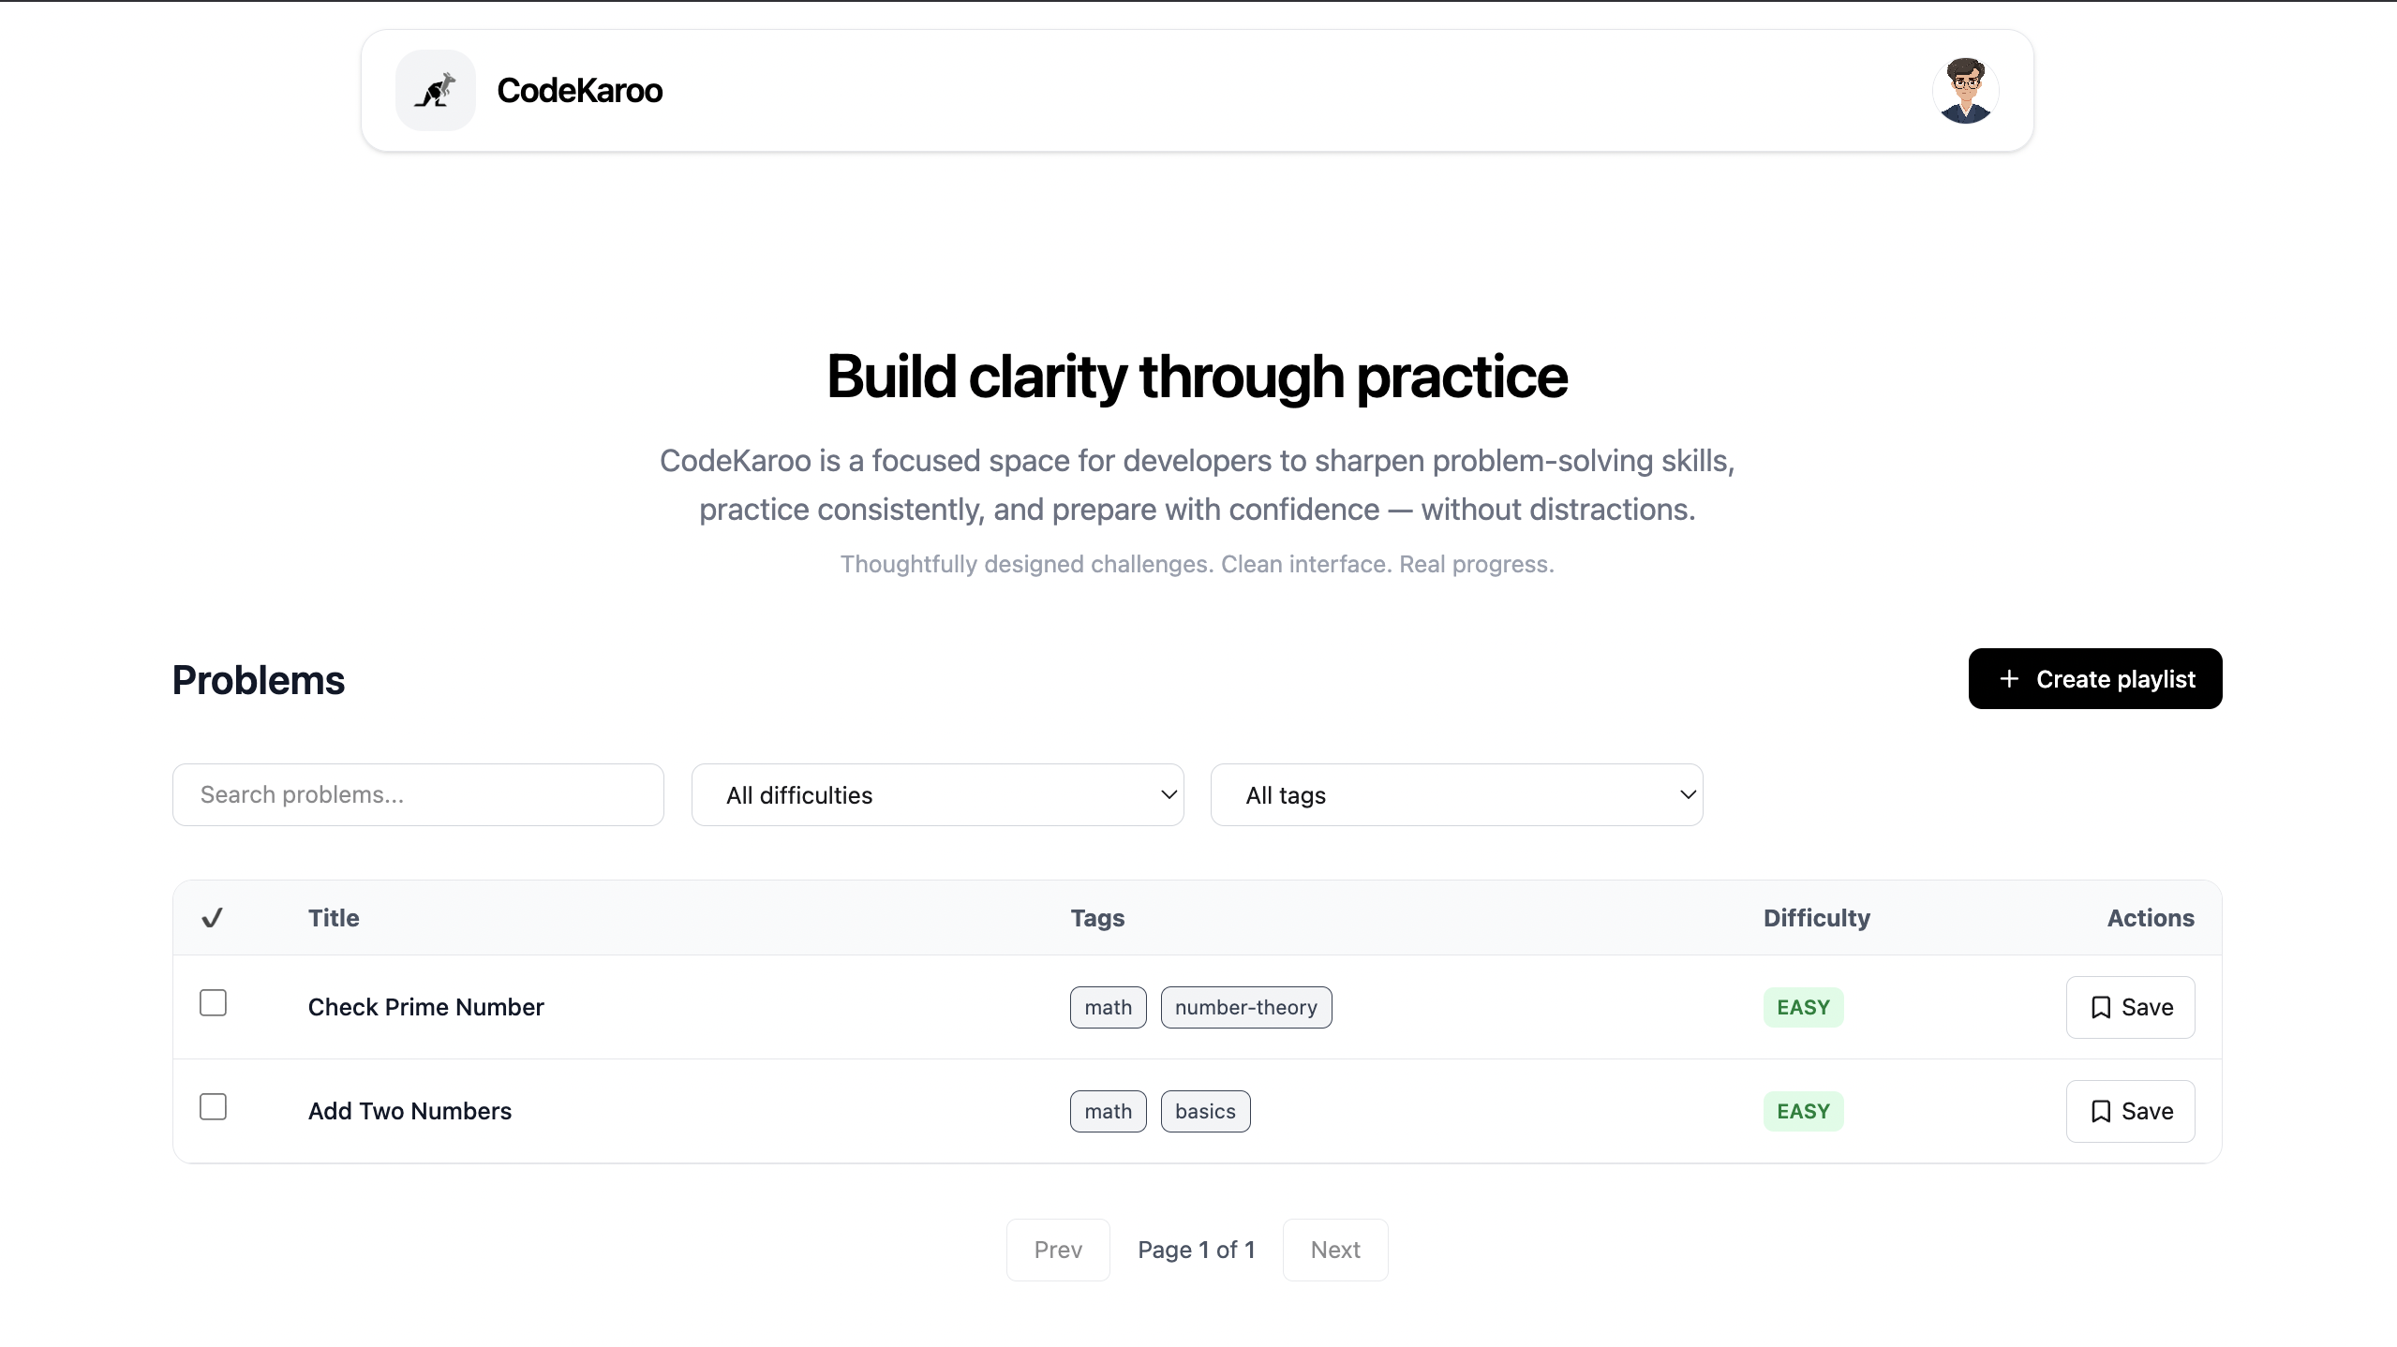
Task: Click the chevron on the All tags filter
Action: tap(1687, 794)
